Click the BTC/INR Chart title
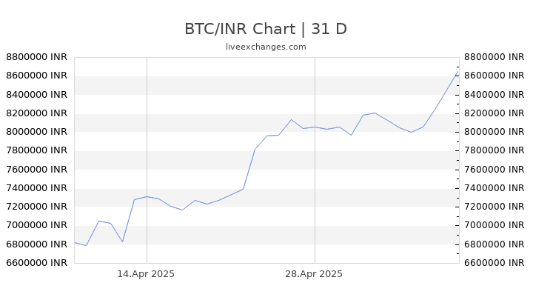Screen dimensions: 533x300 coord(266,29)
